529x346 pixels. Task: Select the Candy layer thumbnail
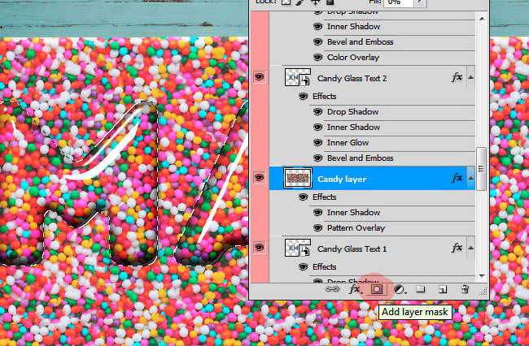(298, 178)
